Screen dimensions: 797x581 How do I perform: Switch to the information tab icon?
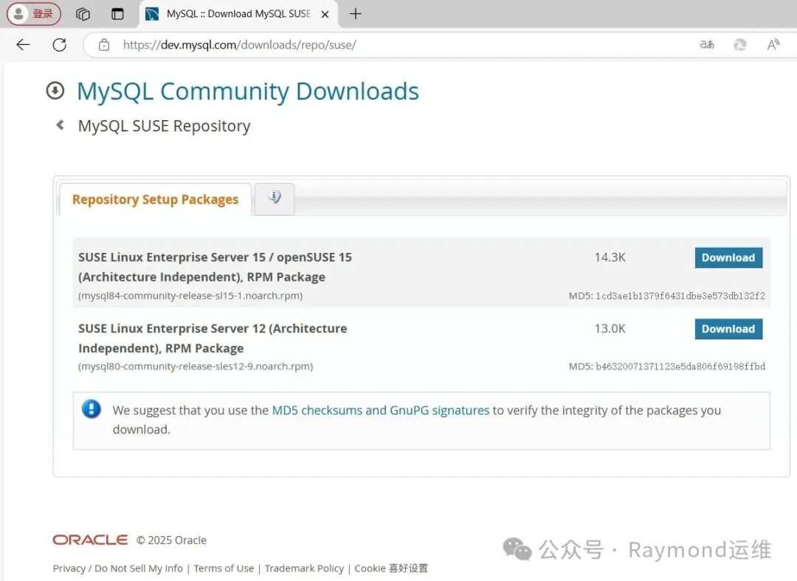275,198
